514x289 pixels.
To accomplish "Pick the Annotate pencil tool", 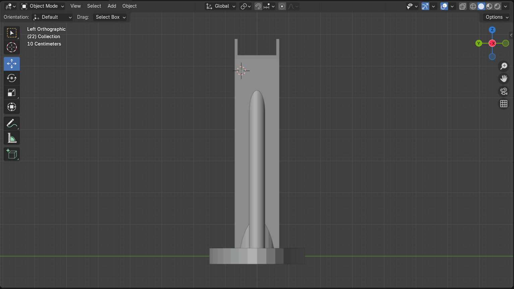I will (12, 123).
